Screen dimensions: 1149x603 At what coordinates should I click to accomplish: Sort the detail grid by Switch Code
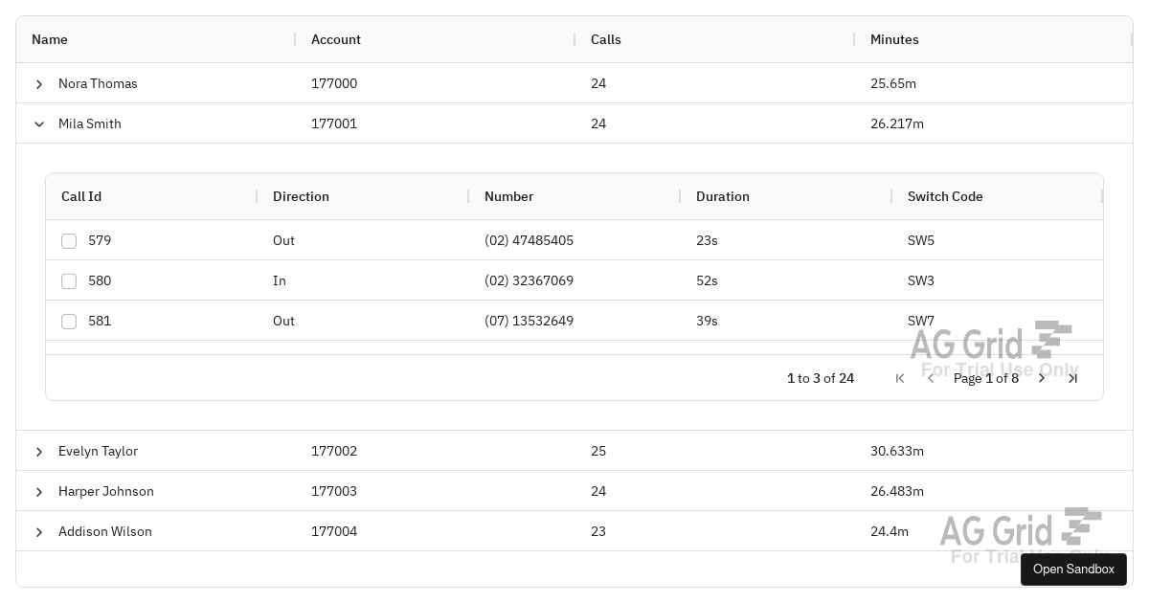[x=945, y=196]
